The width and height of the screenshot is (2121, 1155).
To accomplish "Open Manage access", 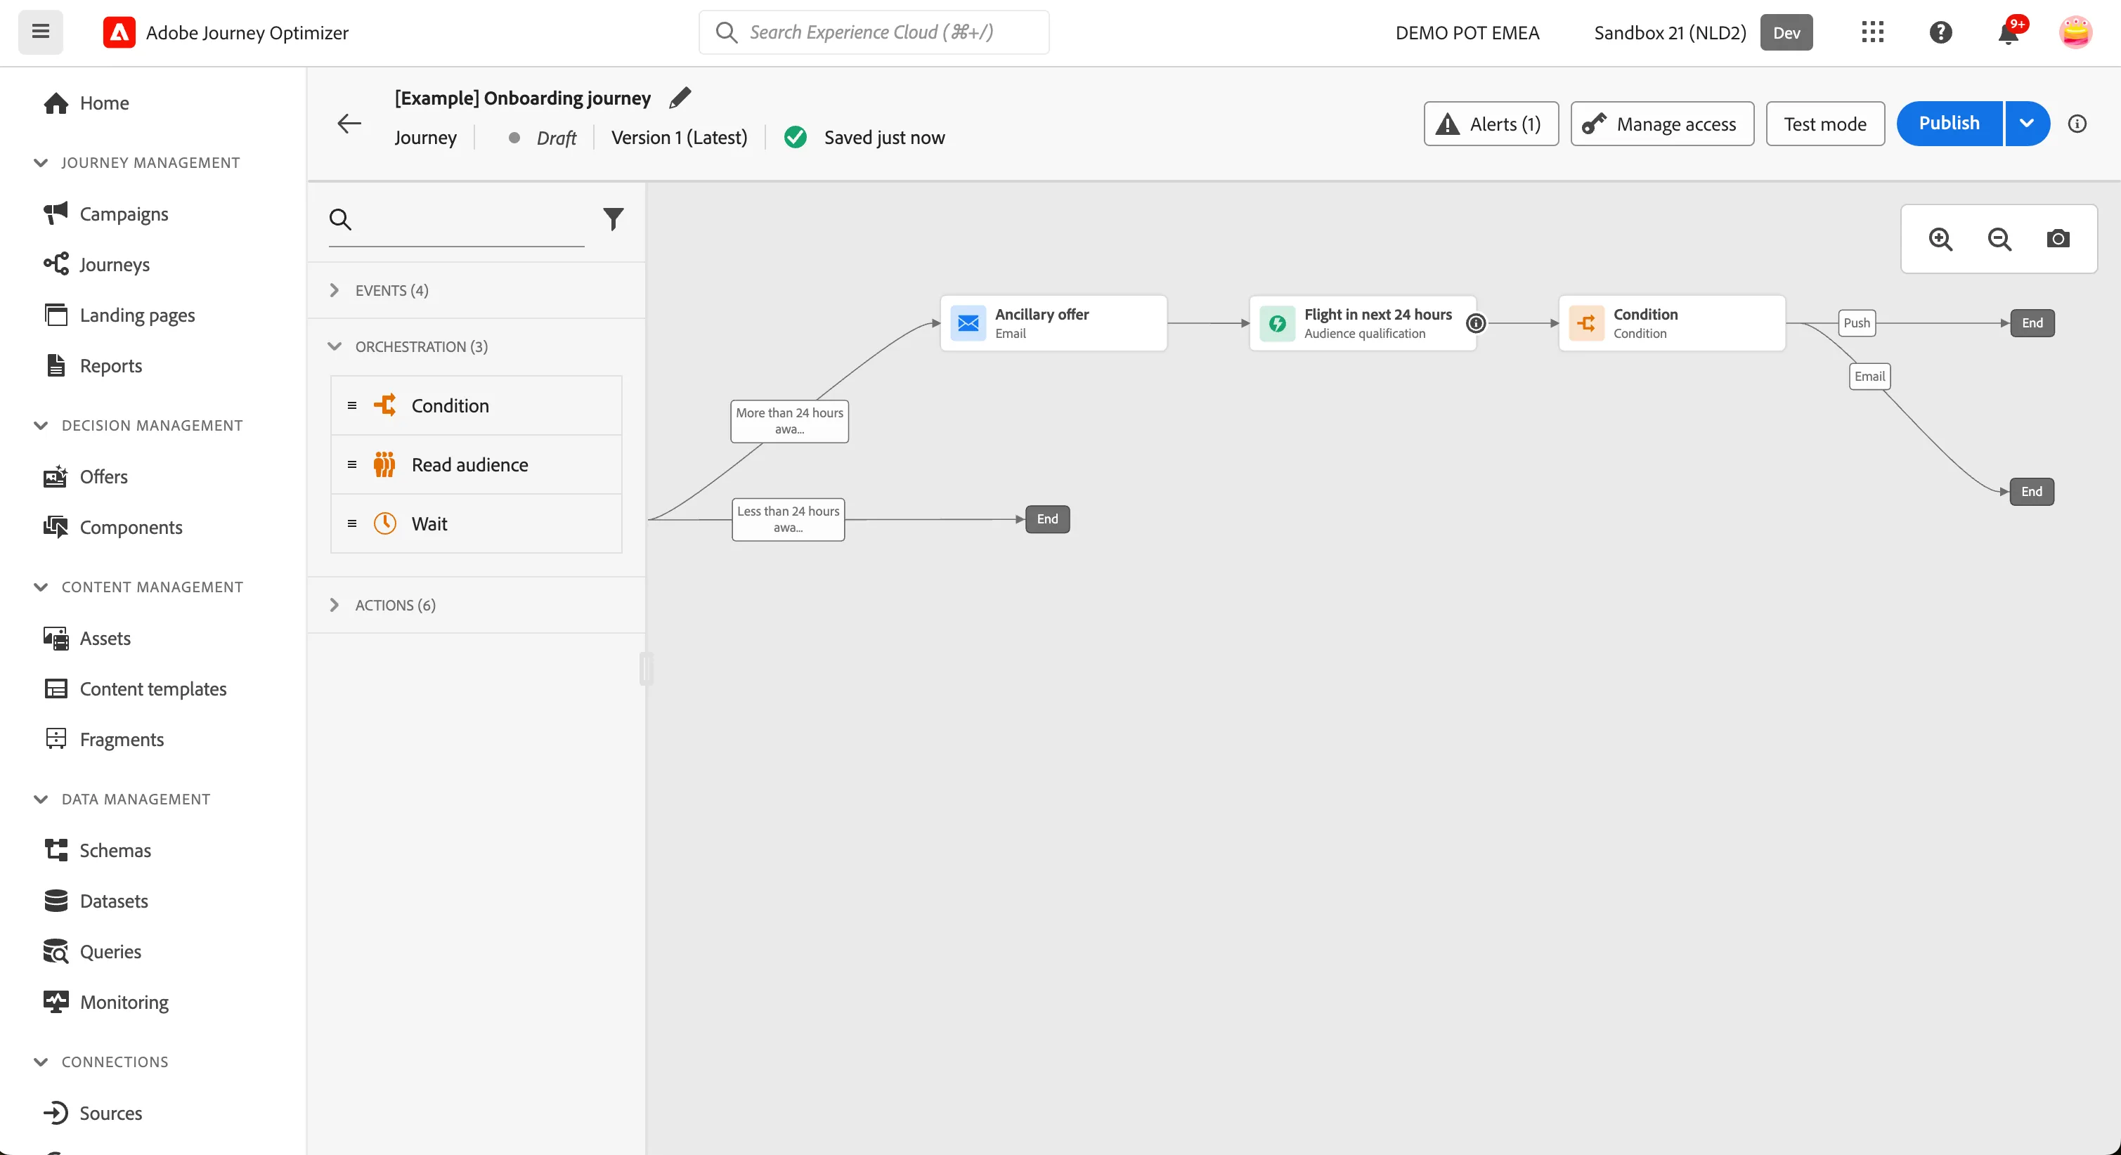I will (1661, 124).
